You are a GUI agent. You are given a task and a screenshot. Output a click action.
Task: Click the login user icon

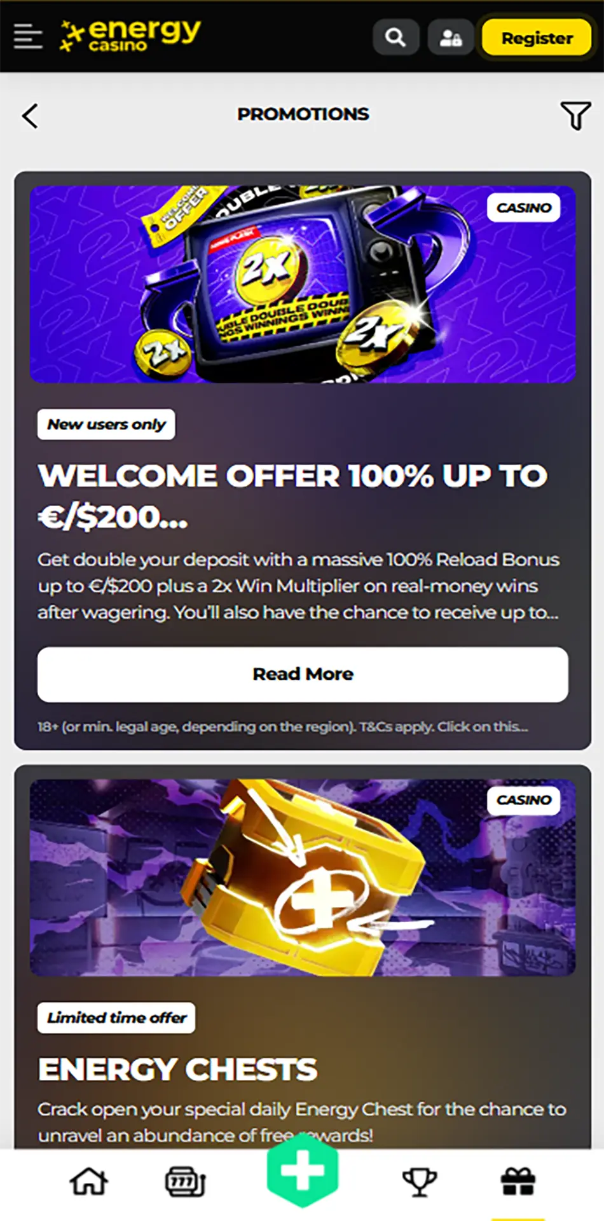tap(451, 38)
